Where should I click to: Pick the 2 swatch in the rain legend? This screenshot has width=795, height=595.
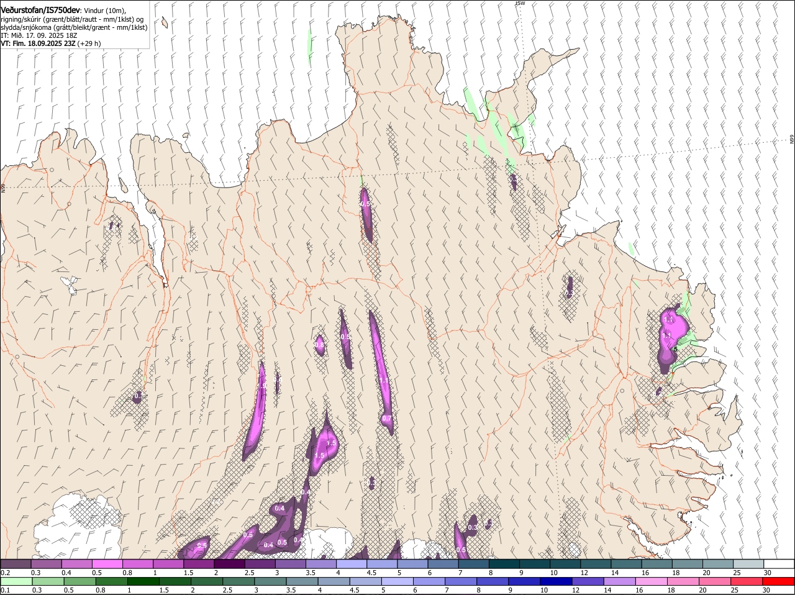[x=207, y=581]
